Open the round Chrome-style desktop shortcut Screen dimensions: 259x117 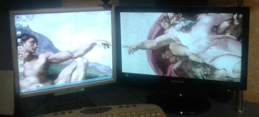19,41
